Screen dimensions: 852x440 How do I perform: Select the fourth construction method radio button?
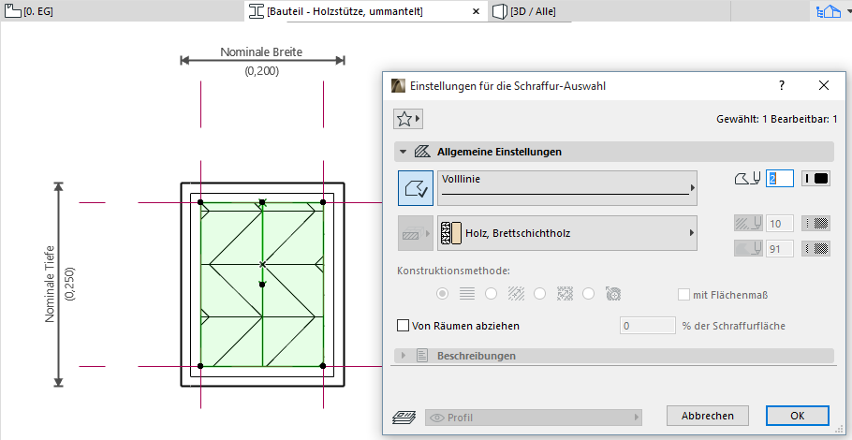point(589,294)
